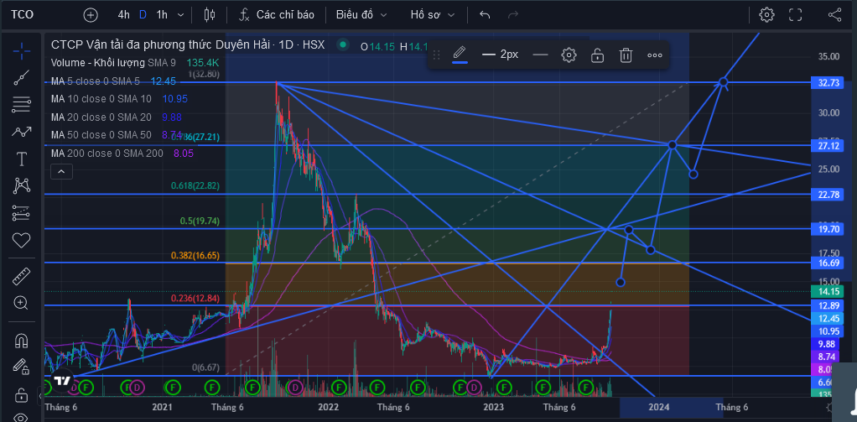Click the MA 5 close 0 SMA 5 legend
The image size is (857, 422).
114,81
